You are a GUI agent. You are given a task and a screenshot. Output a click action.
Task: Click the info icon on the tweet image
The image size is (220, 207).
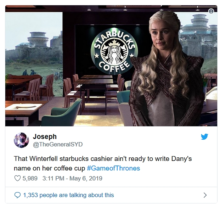point(211,11)
